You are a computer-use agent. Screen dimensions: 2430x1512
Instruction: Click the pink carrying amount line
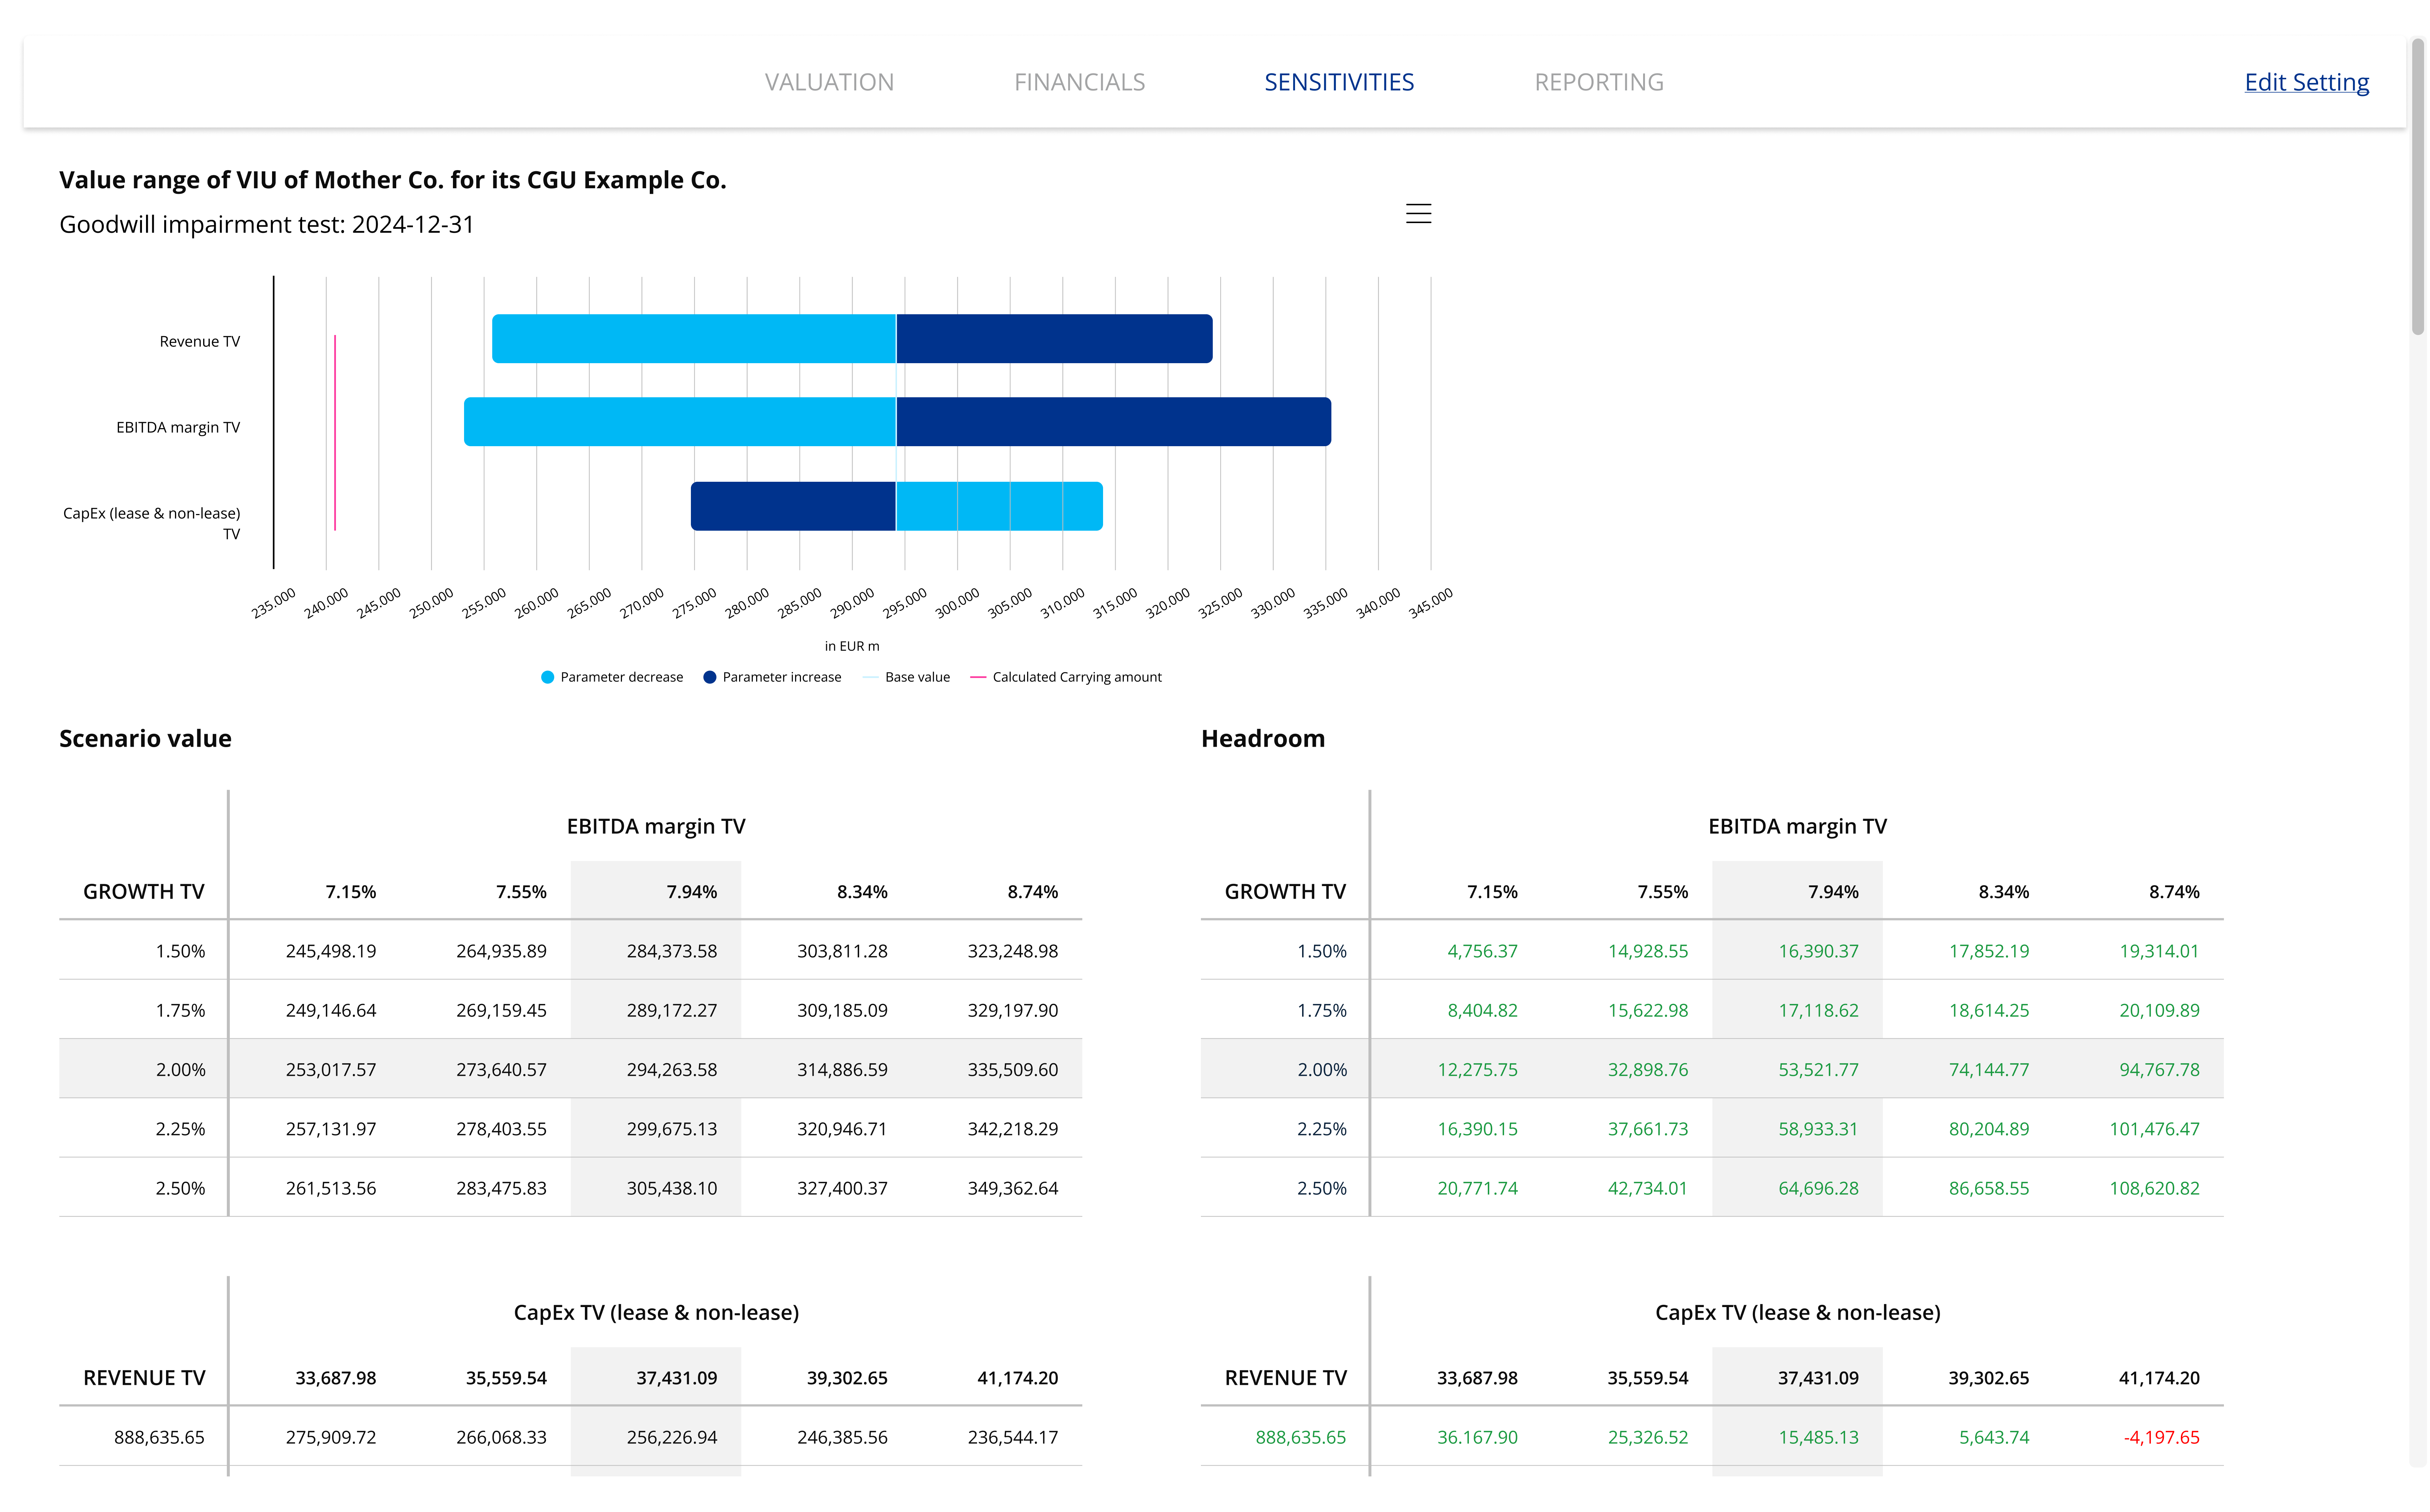pyautogui.click(x=335, y=432)
